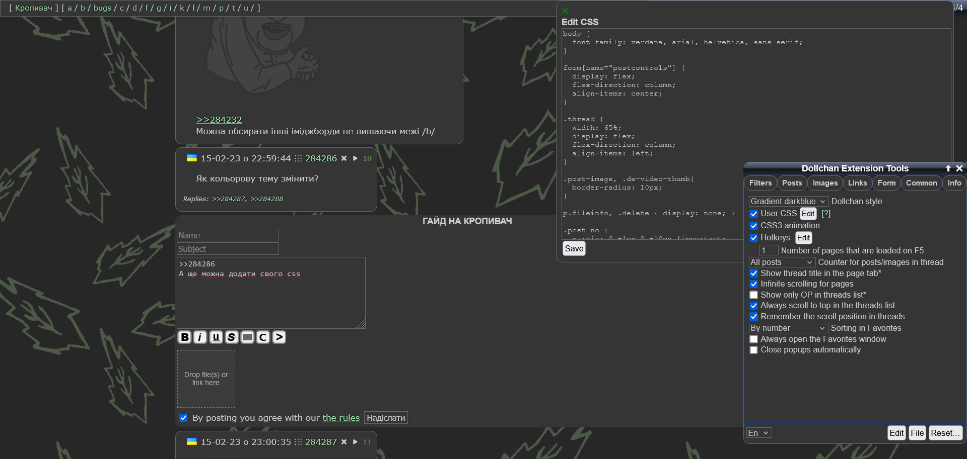Hide post 284286 with its X icon

tap(344, 158)
